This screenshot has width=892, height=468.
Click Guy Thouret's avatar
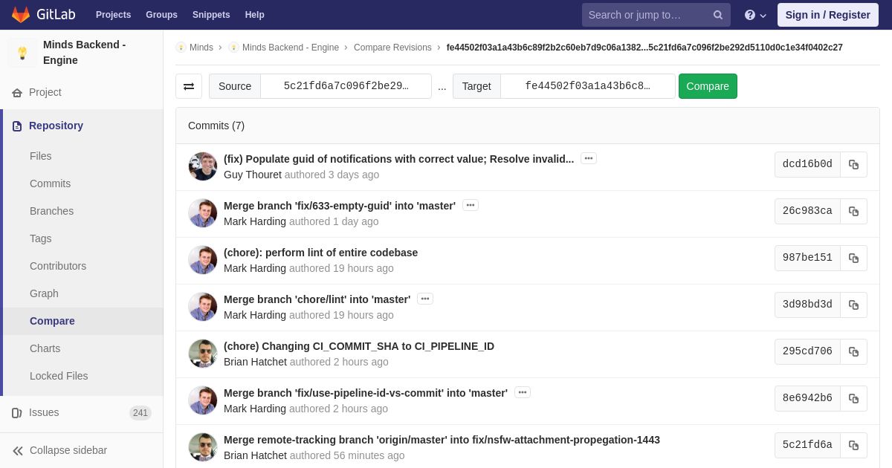[x=203, y=166]
